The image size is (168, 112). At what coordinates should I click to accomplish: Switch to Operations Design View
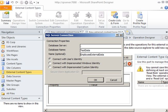click(x=19, y=18)
